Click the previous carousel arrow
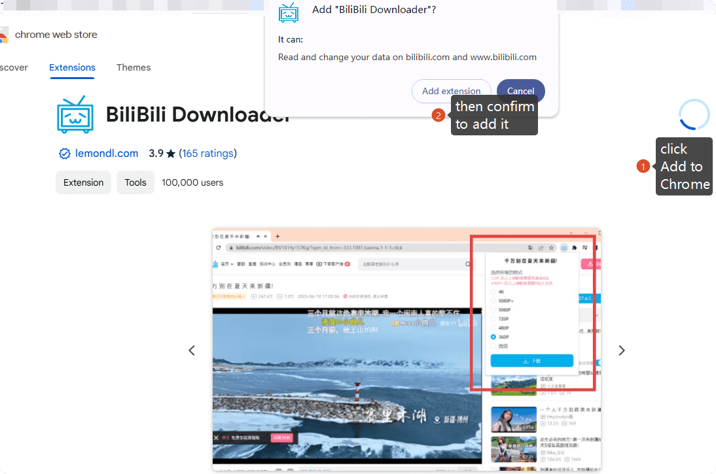 192,350
